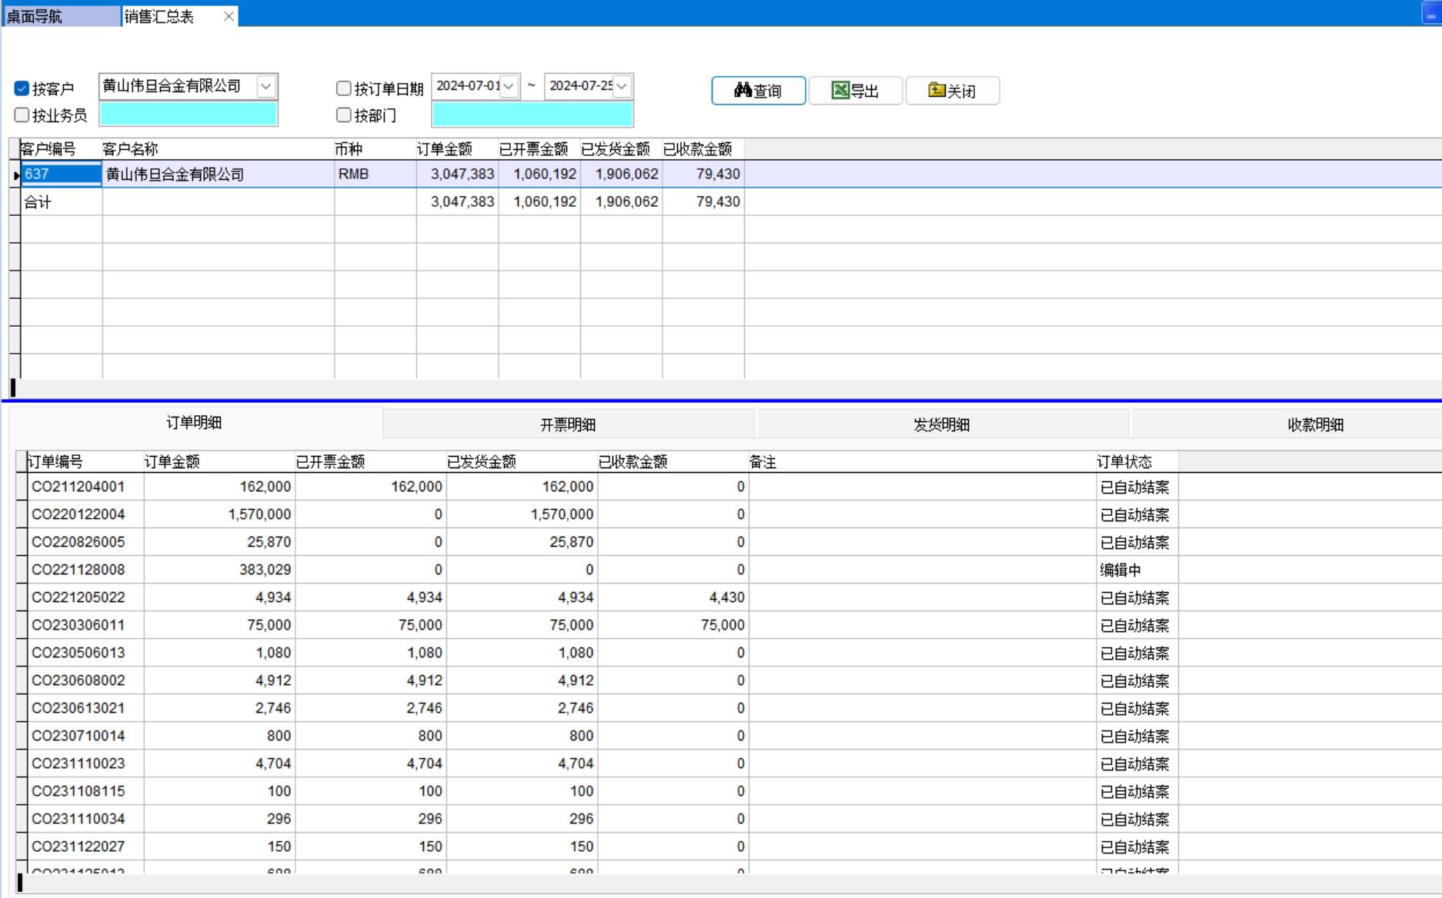This screenshot has width=1442, height=898.
Task: Click the folder icon on 关闭 button
Action: point(936,91)
